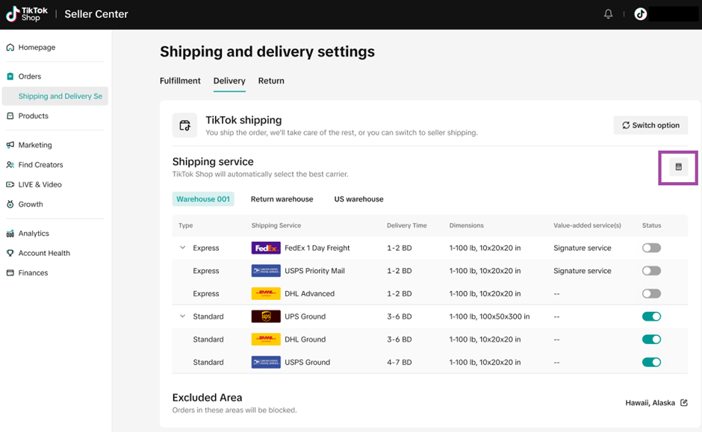Click the Finances card icon
This screenshot has height=432, width=702.
10,272
